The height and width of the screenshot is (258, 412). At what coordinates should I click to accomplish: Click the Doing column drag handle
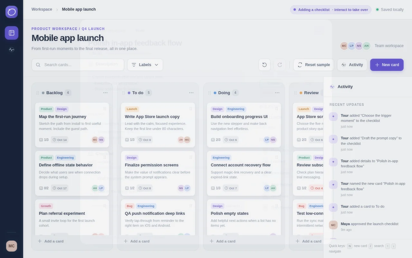click(210, 93)
